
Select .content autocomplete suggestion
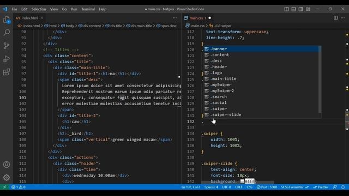261,55
